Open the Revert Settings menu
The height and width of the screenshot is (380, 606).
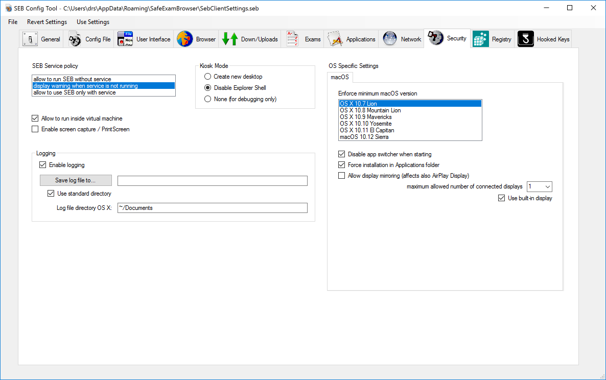tap(47, 22)
